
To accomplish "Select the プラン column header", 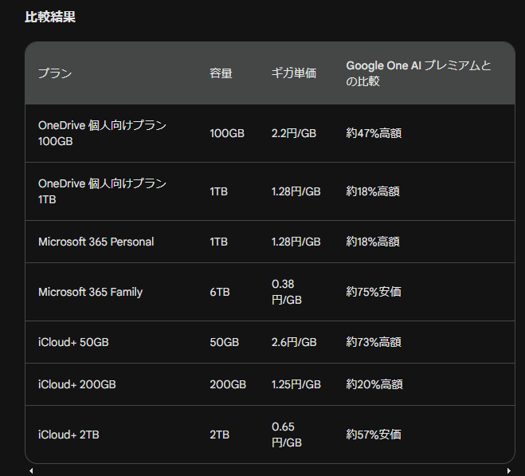I will point(55,73).
